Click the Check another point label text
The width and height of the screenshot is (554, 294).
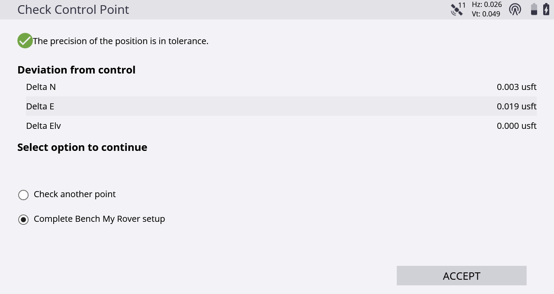(x=75, y=194)
